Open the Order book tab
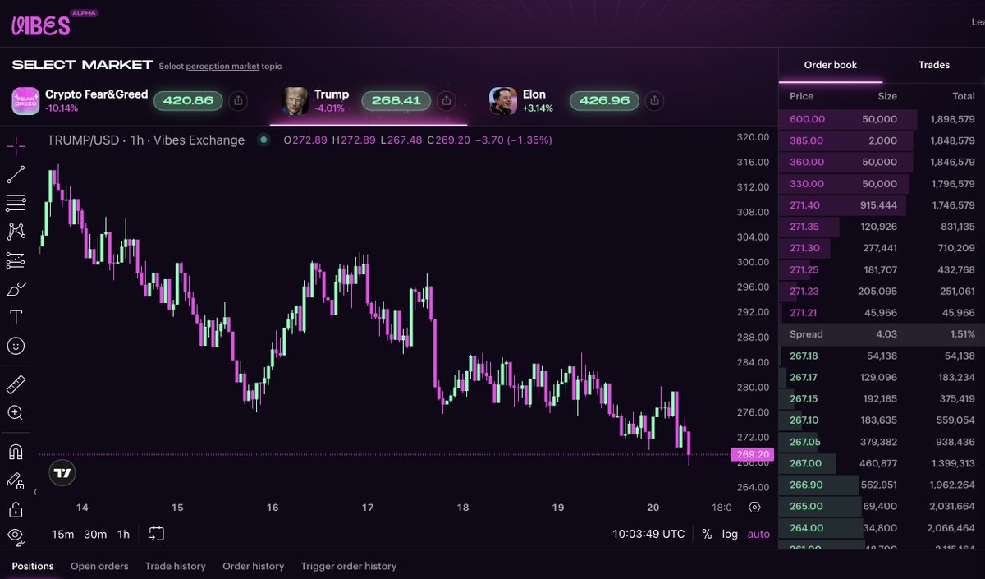 pos(831,65)
